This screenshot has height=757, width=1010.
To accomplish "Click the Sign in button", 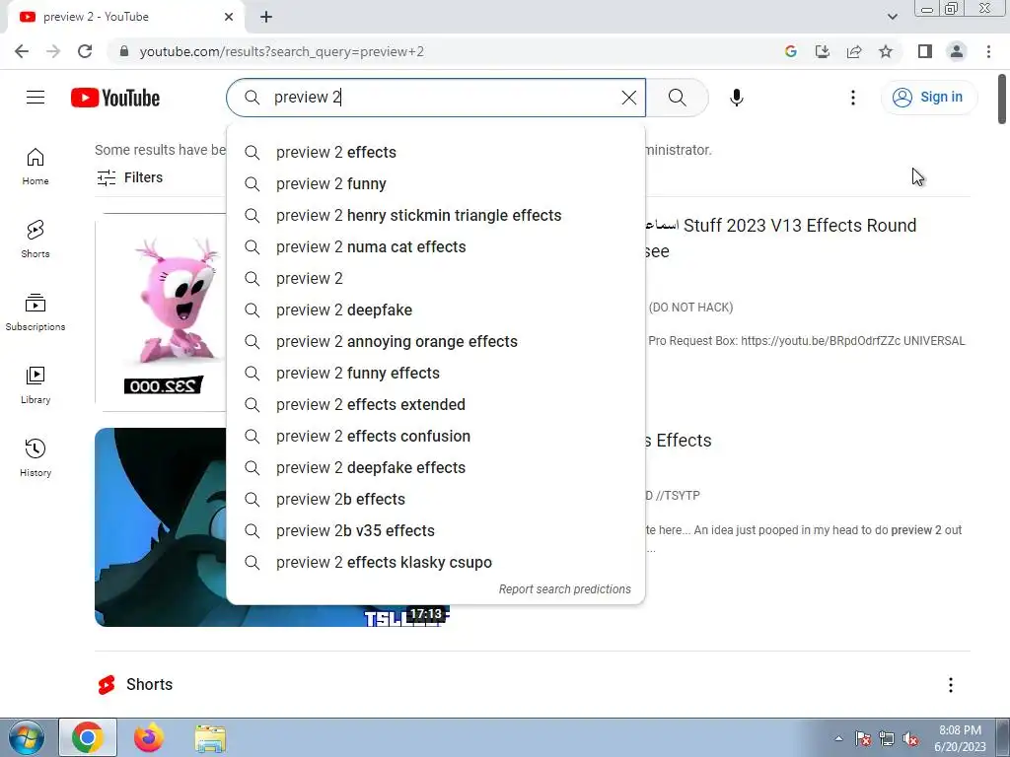I will click(928, 98).
